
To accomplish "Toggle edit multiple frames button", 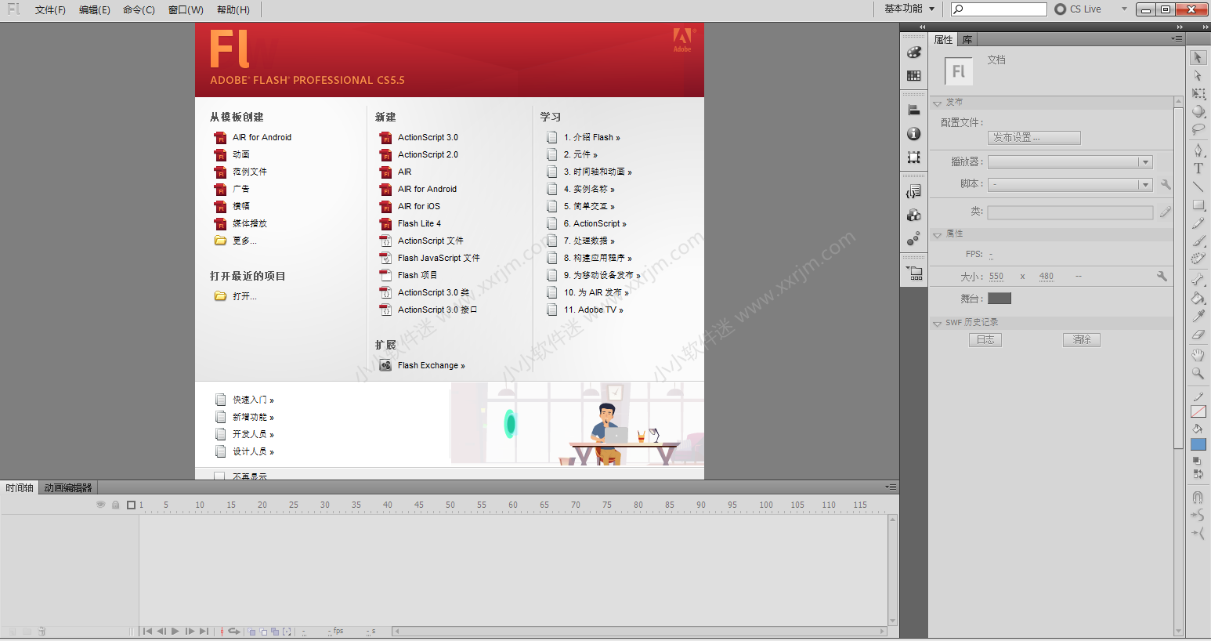I will 275,631.
